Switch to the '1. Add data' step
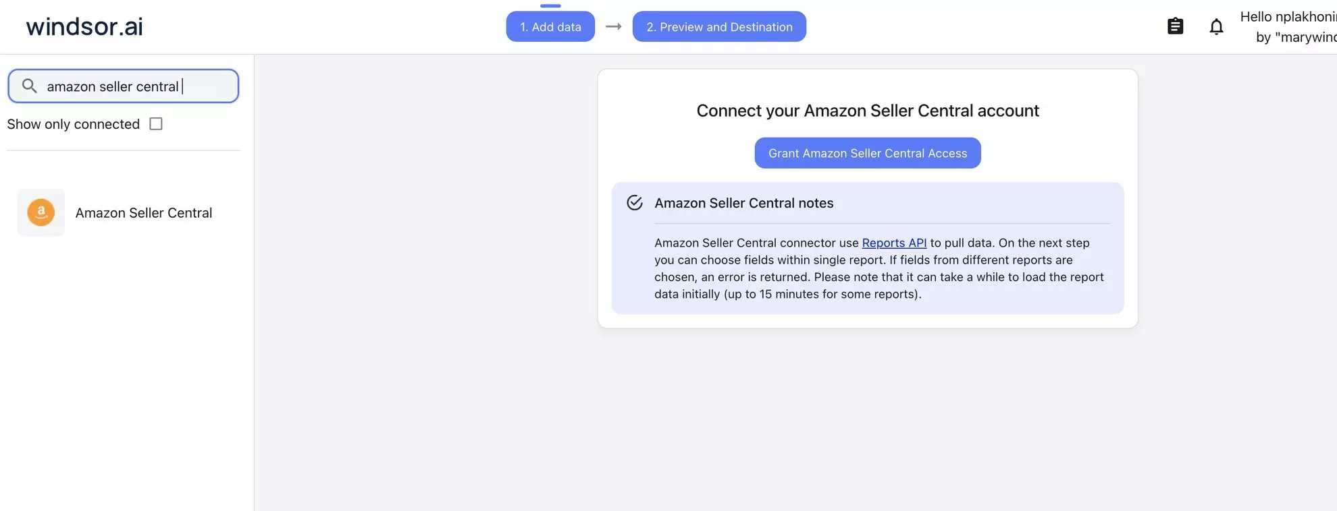Screen dimensions: 1337x511 (x=550, y=26)
